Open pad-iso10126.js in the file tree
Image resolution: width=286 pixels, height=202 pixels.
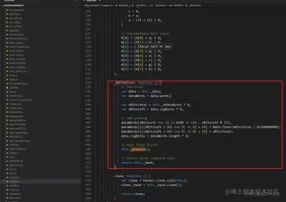tap(18, 124)
